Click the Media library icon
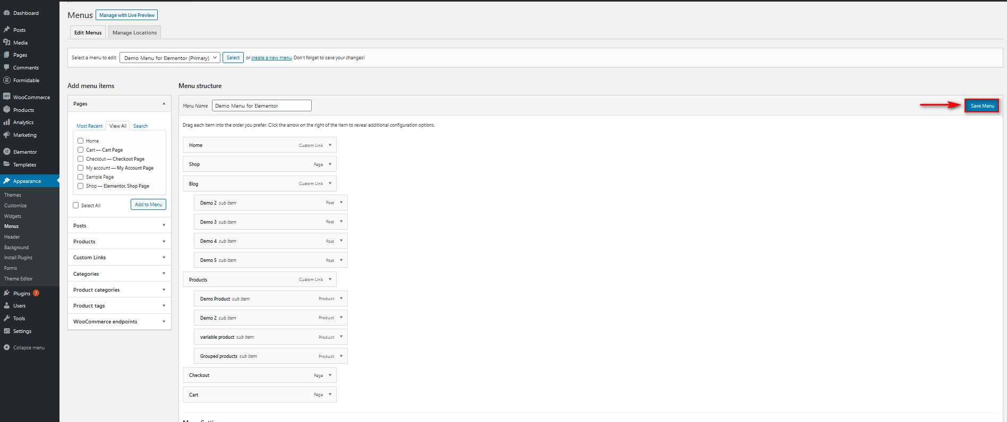Image resolution: width=1007 pixels, height=422 pixels. (7, 42)
